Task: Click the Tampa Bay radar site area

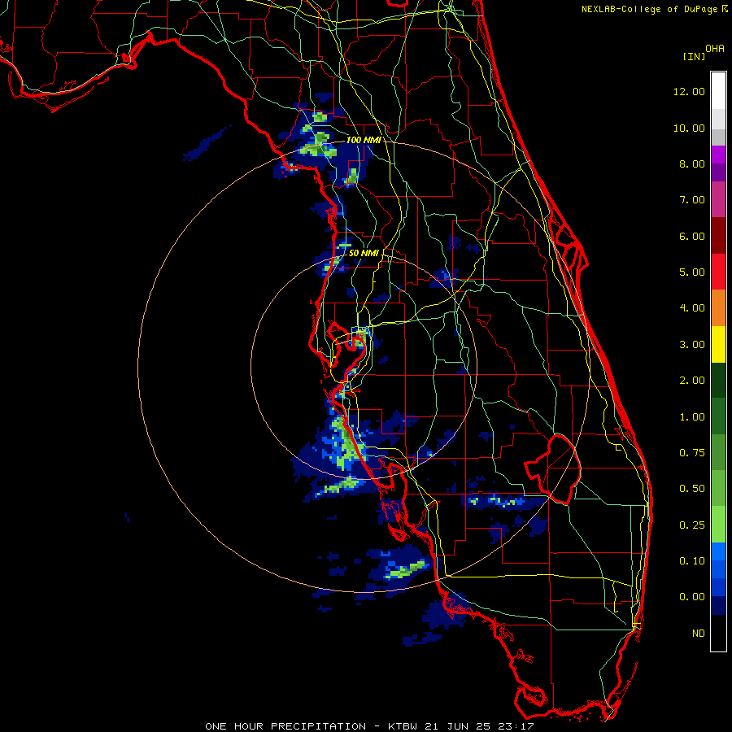Action: 364,368
